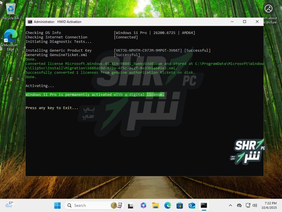Open Microsoft Store from taskbar
This screenshot has width=282, height=212.
180,205
